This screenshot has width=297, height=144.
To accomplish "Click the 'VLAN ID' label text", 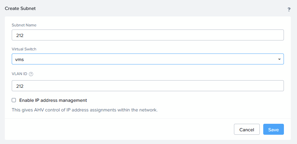I will [x=19, y=74].
